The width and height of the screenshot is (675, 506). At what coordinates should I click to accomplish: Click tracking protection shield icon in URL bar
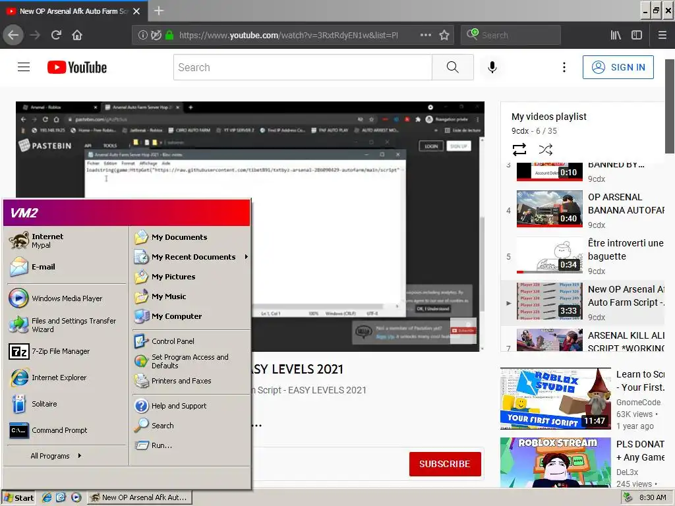(x=156, y=36)
